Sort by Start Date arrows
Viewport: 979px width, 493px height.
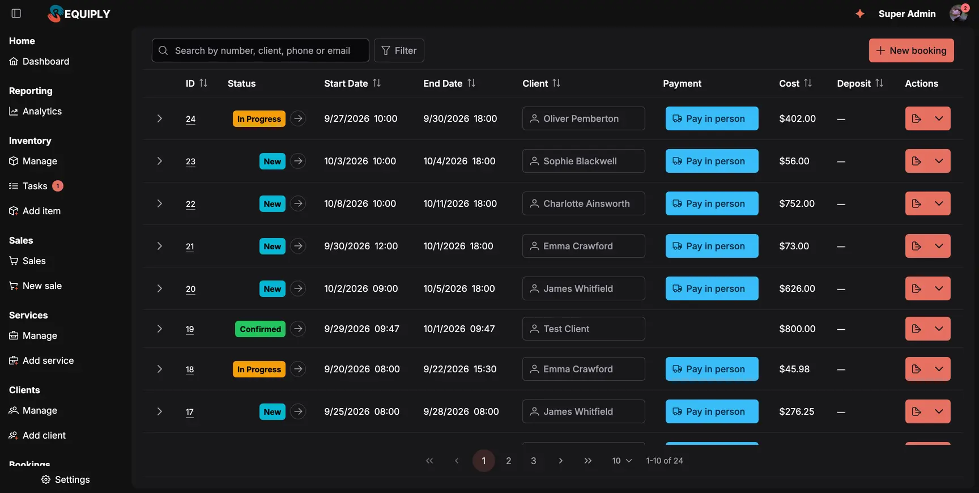point(377,83)
